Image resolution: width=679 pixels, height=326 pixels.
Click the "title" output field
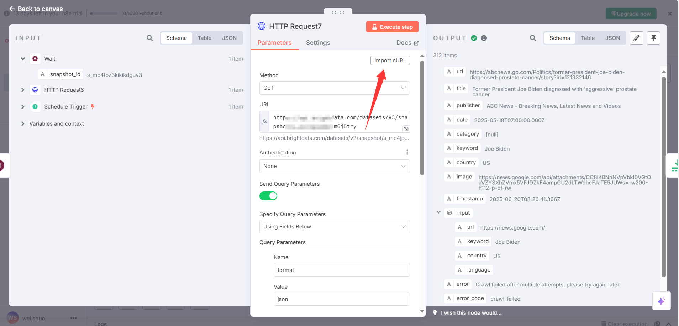[x=457, y=89]
